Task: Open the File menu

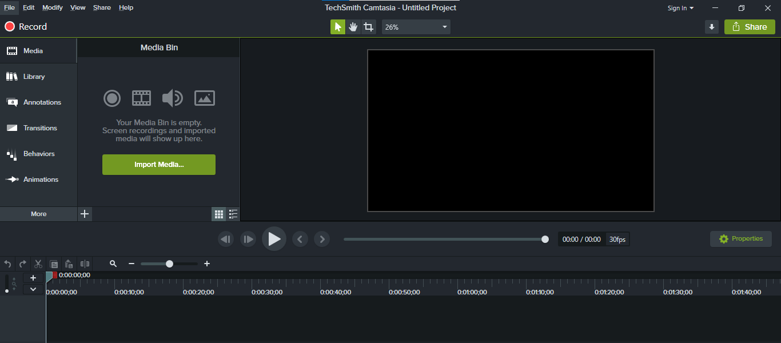Action: (x=9, y=7)
